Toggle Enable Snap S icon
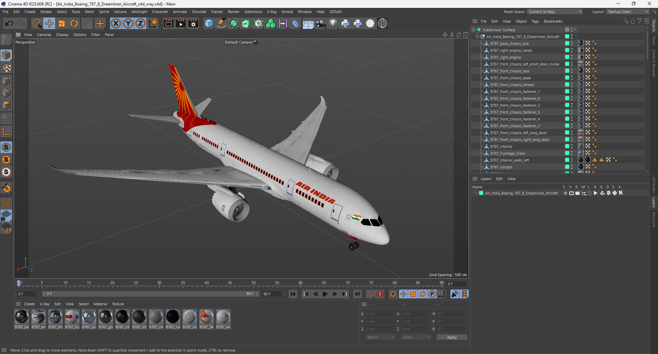 coord(6,147)
